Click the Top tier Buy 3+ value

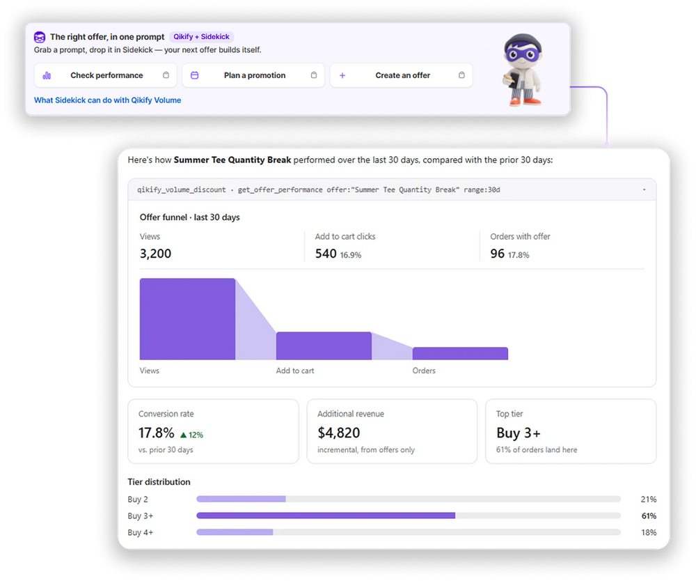[x=519, y=433]
